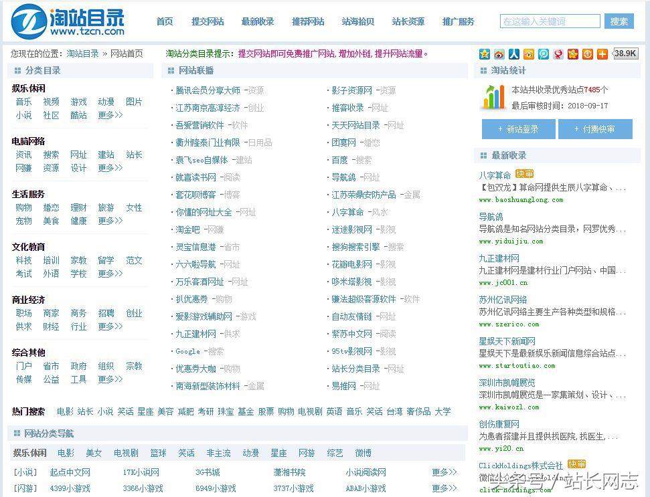Open the Google site listing
Viewport: 650px width, 497px height.
coord(187,351)
